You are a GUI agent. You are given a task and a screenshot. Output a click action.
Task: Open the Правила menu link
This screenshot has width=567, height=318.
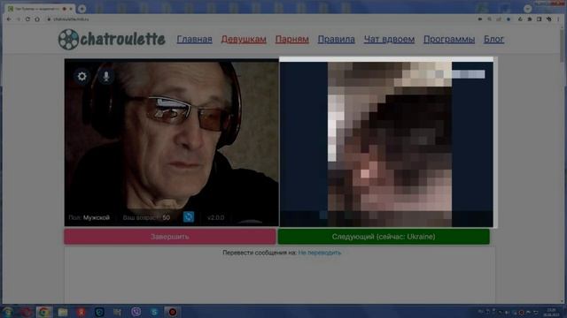click(337, 39)
